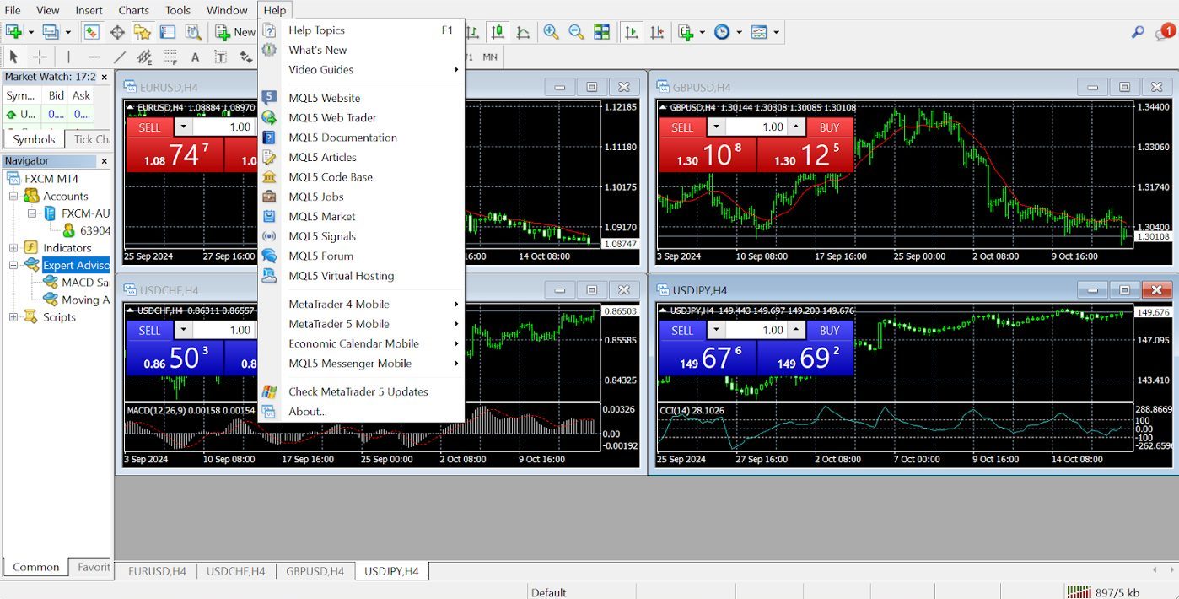
Task: Switch to Bar Chart view icon
Action: pyautogui.click(x=473, y=32)
